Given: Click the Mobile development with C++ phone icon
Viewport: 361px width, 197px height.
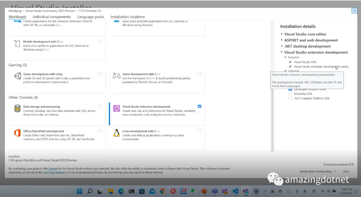Looking at the screenshot, I should click(17, 43).
